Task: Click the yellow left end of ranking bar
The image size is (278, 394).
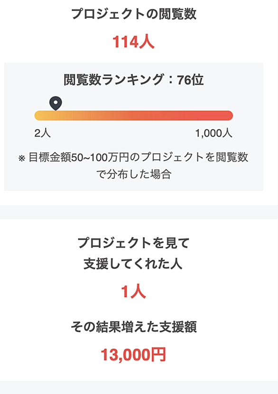Action: [40, 115]
